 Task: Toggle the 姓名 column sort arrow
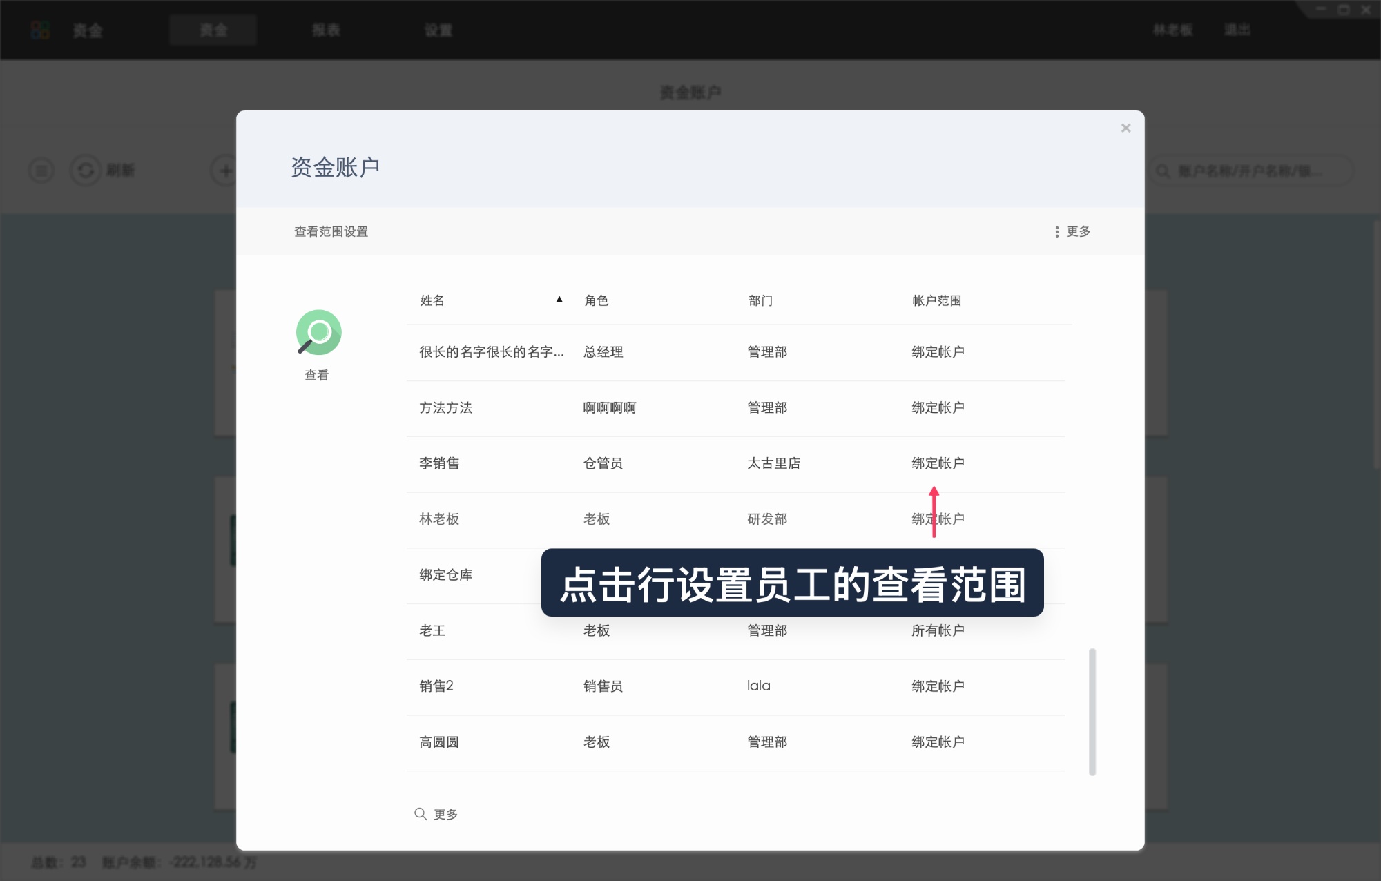click(559, 300)
